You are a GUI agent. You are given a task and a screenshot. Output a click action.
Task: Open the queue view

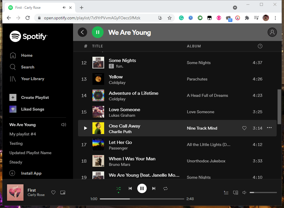click(x=226, y=192)
